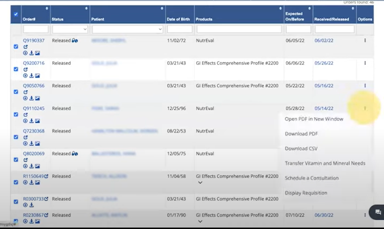Expand chevron under R1150649 GI Effects product
This screenshot has width=384, height=229.
pos(200,183)
